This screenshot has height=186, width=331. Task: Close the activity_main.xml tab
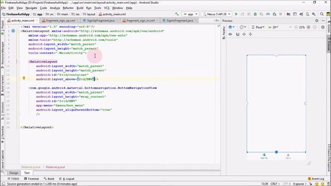pyautogui.click(x=37, y=21)
